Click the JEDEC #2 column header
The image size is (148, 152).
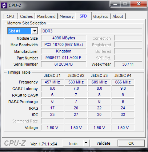coord(76,75)
